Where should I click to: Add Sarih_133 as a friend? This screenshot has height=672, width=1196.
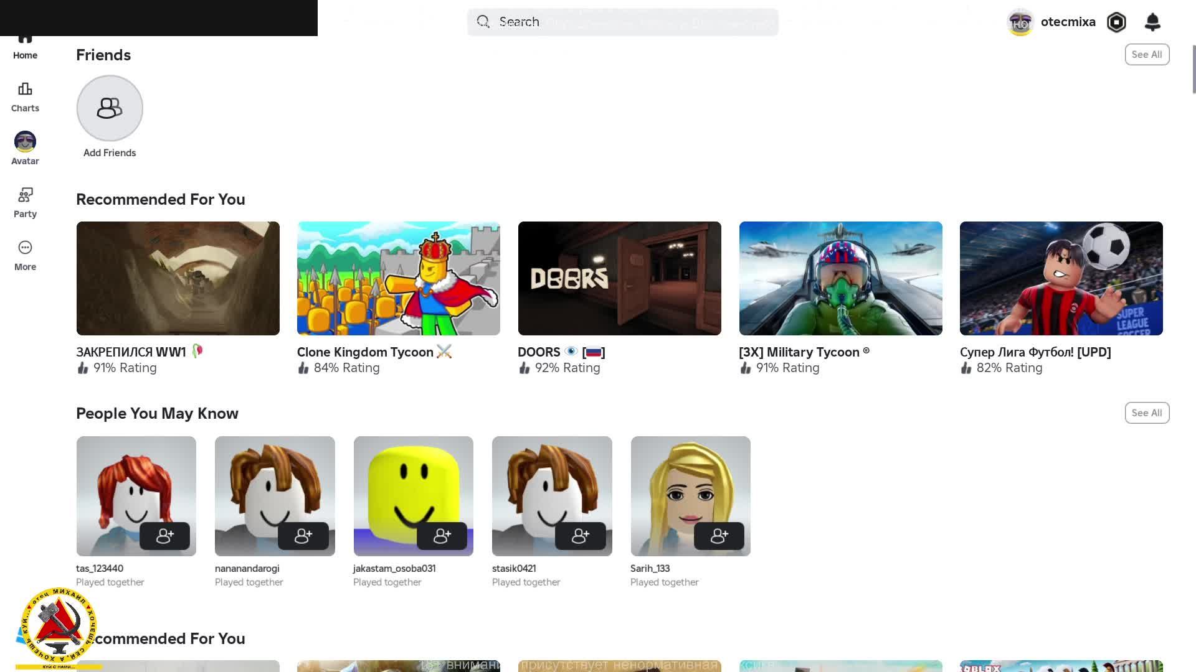pyautogui.click(x=719, y=536)
